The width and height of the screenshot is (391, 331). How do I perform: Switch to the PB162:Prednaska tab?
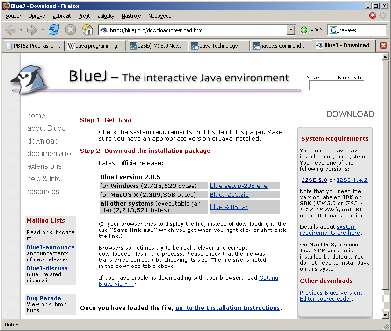[33, 46]
